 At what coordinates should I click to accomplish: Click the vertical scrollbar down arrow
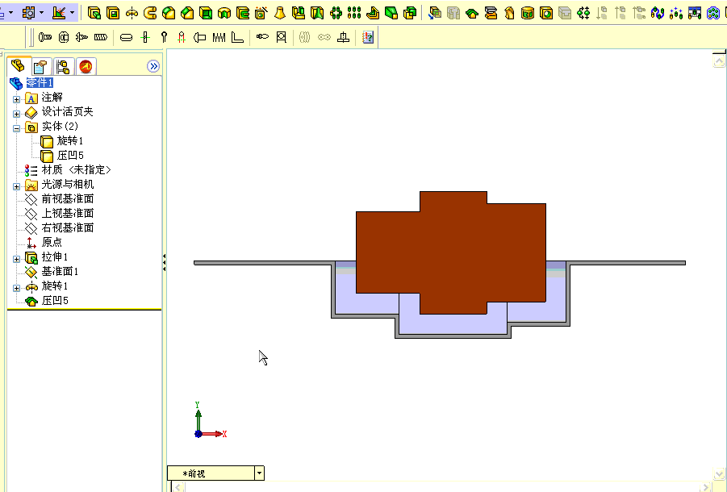pyautogui.click(x=719, y=473)
